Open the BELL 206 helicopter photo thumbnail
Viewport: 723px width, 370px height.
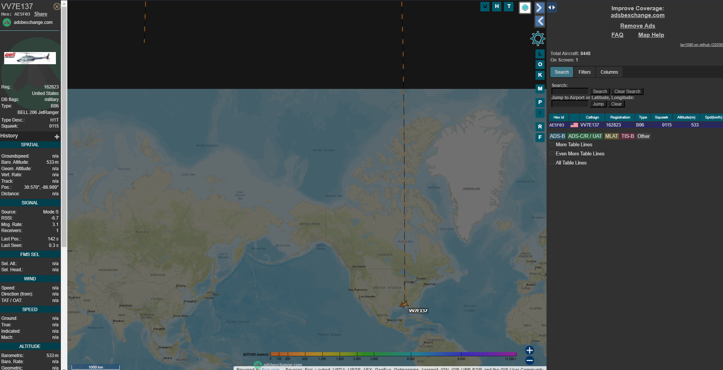[x=30, y=58]
